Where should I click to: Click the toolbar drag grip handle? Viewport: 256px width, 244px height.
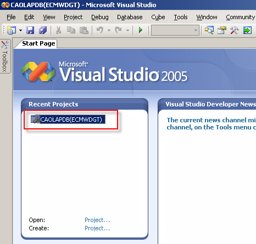pyautogui.click(x=4, y=30)
